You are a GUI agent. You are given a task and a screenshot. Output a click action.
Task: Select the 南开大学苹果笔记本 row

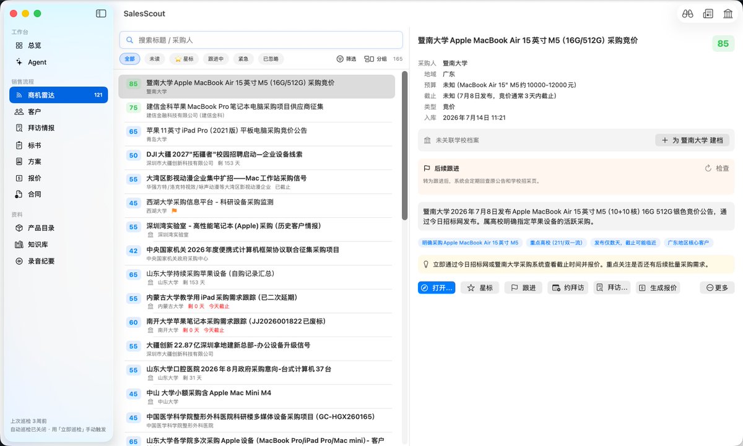pyautogui.click(x=256, y=325)
